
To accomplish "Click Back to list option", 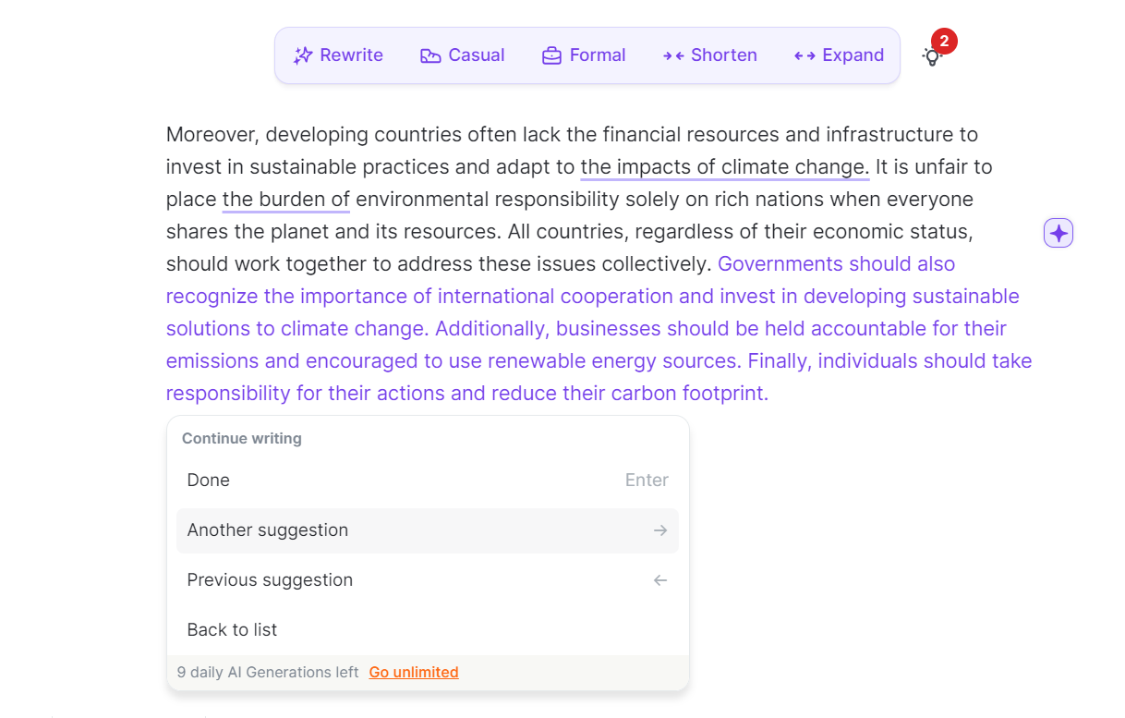I will click(232, 630).
